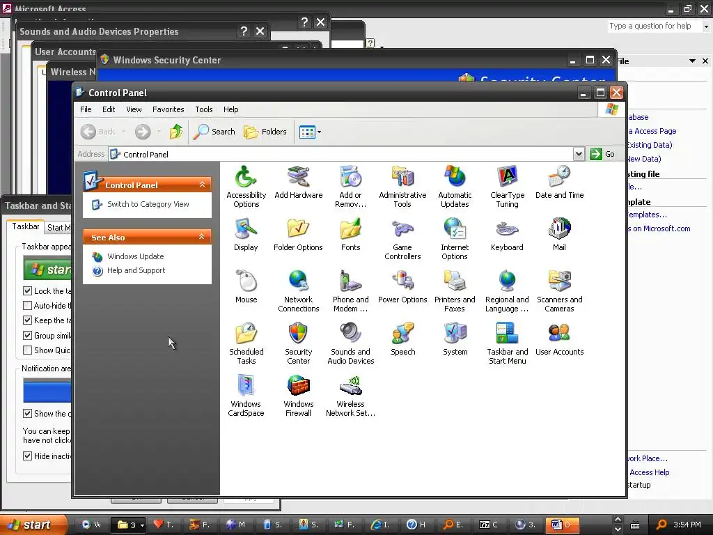This screenshot has height=535, width=713.
Task: Expand grouped folder taskbar button dropdown
Action: pyautogui.click(x=142, y=525)
